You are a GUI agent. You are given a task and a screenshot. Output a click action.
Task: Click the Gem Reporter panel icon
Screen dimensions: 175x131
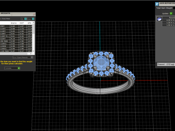coord(157,4)
